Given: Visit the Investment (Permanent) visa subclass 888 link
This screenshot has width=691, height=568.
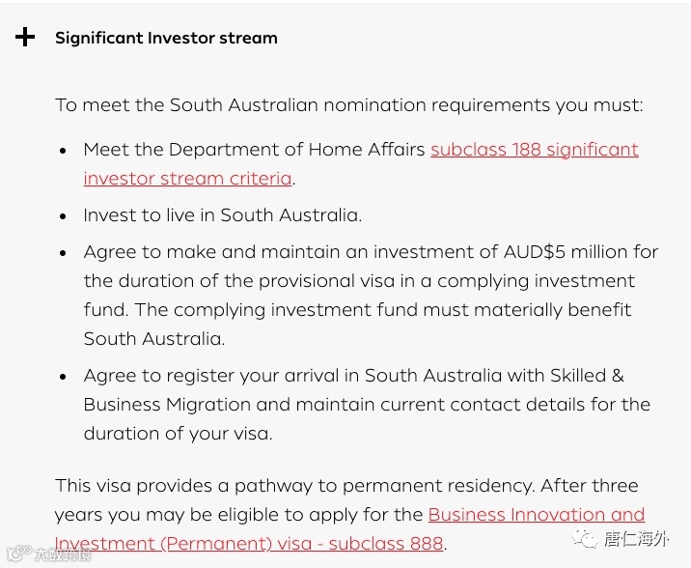Looking at the screenshot, I should pos(249,544).
